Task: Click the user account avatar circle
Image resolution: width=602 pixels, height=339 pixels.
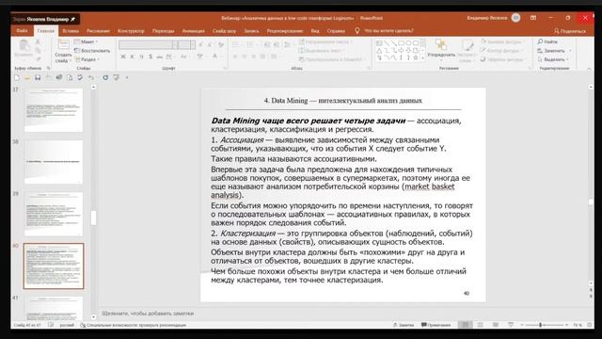Action: [516, 18]
